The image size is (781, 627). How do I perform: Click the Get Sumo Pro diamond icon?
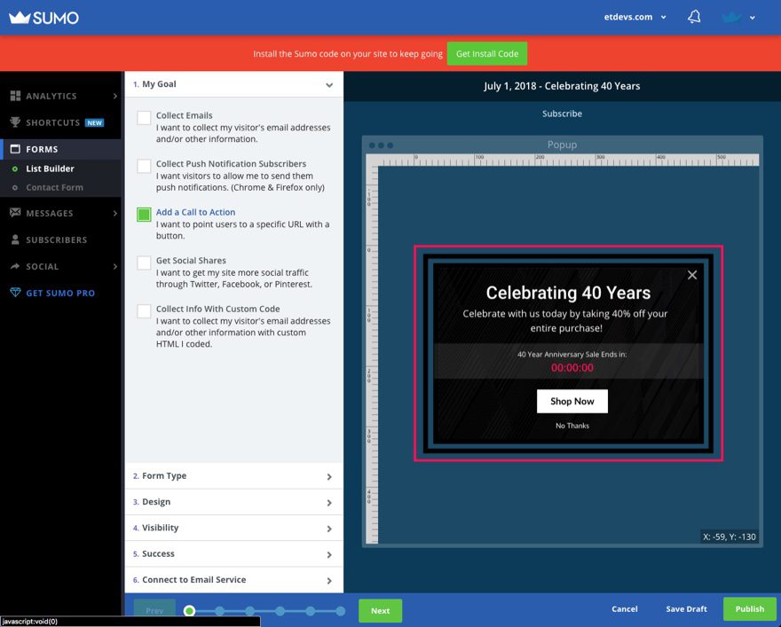click(15, 293)
